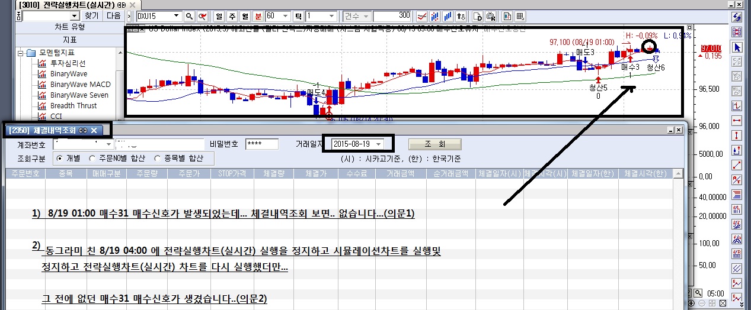This screenshot has height=310, width=751.
Task: Click the symbol search magnifier icon
Action: pos(190,16)
